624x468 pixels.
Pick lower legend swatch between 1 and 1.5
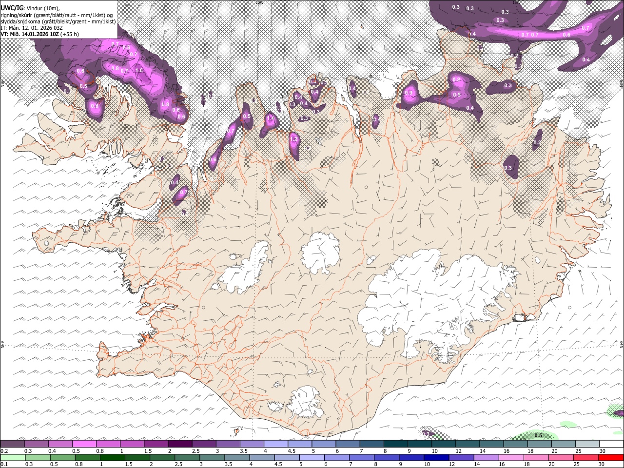point(112,457)
